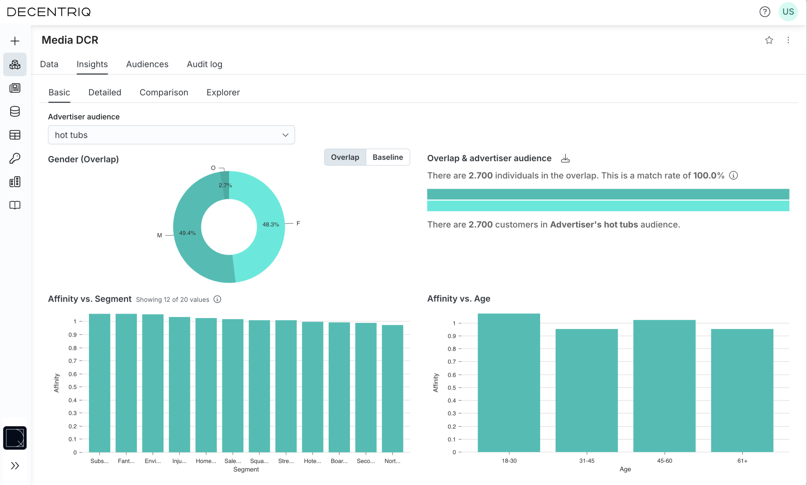The width and height of the screenshot is (807, 485).
Task: Click the Home... segment bar
Action: coord(206,385)
